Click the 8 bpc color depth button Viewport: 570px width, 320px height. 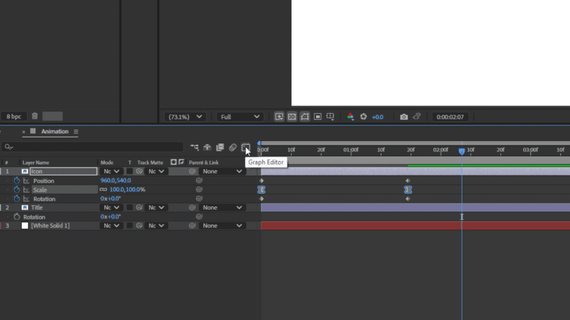[x=13, y=116]
